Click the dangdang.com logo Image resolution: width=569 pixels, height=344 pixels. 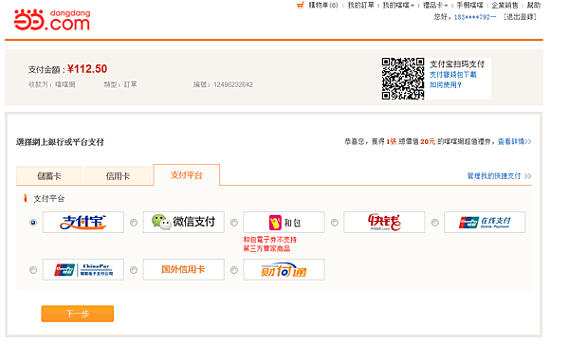[x=52, y=20]
